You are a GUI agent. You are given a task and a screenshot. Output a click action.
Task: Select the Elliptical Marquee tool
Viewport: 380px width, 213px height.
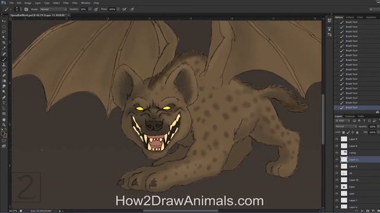(4, 27)
